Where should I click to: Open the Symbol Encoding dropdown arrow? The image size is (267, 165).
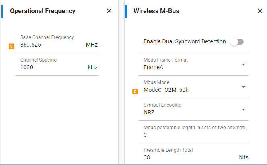[244, 109]
